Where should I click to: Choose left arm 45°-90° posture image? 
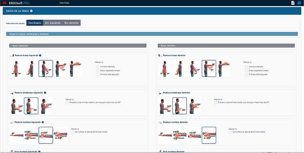pyautogui.click(x=60, y=69)
